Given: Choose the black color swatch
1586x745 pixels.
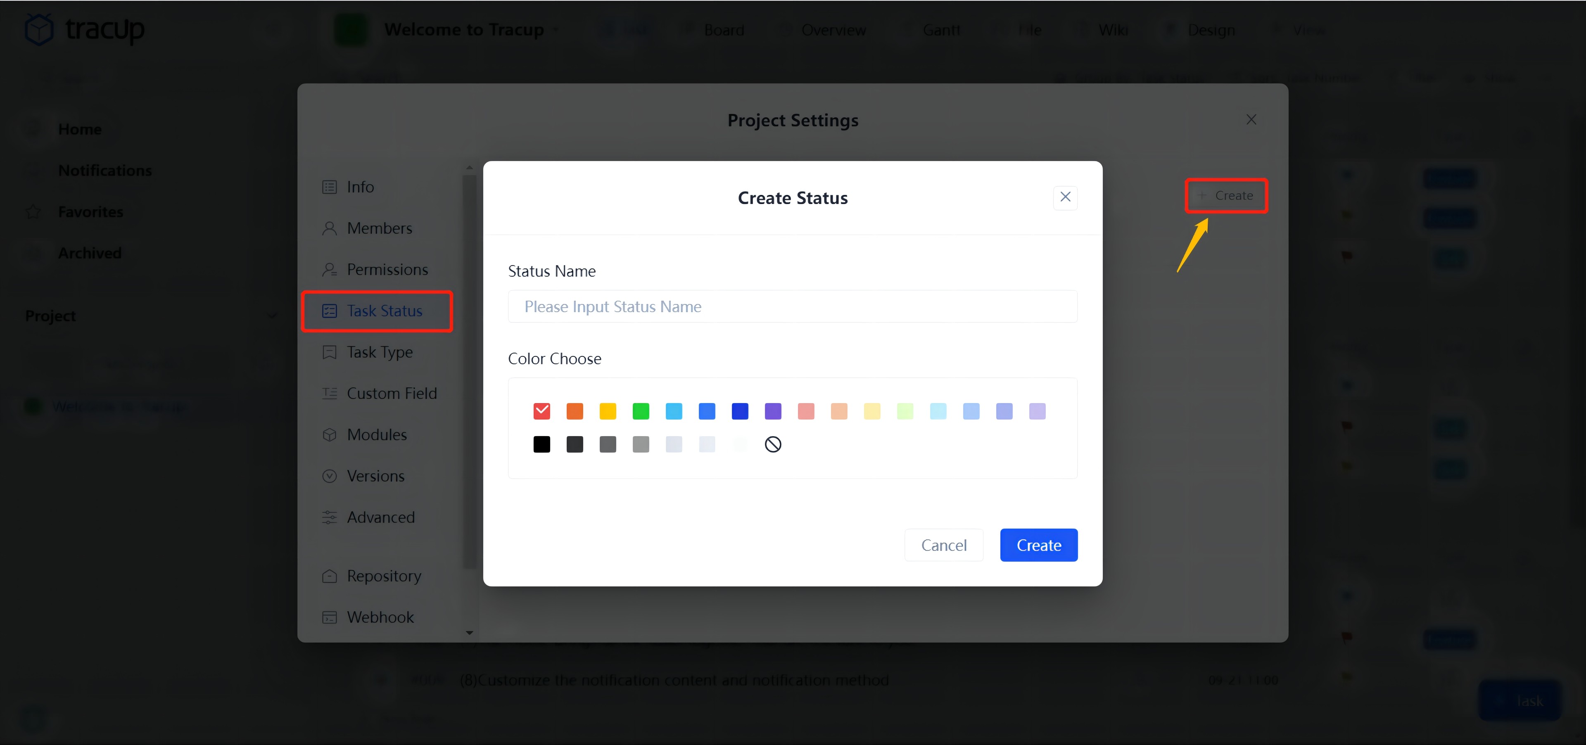Looking at the screenshot, I should tap(541, 444).
